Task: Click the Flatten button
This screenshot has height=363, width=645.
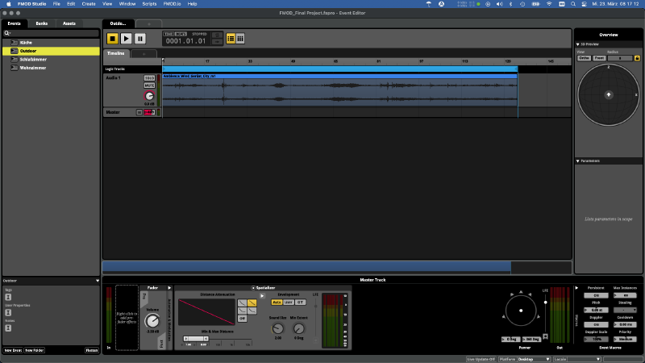Action: (92, 350)
